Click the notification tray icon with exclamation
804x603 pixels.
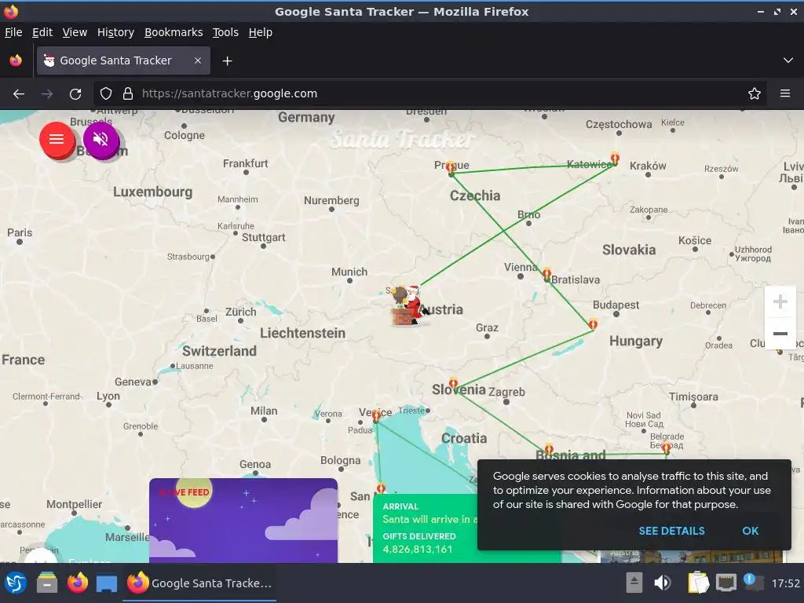753,582
